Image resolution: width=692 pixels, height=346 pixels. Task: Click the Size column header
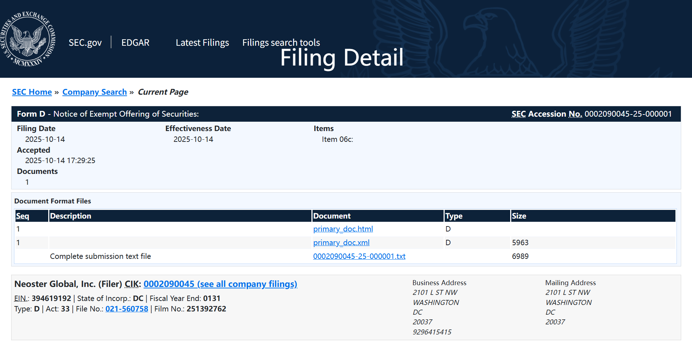[x=519, y=216]
